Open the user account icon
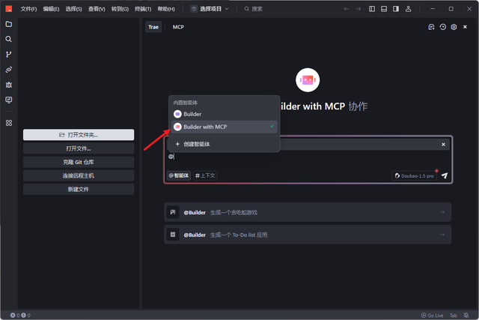This screenshot has width=479, height=320. point(408,9)
